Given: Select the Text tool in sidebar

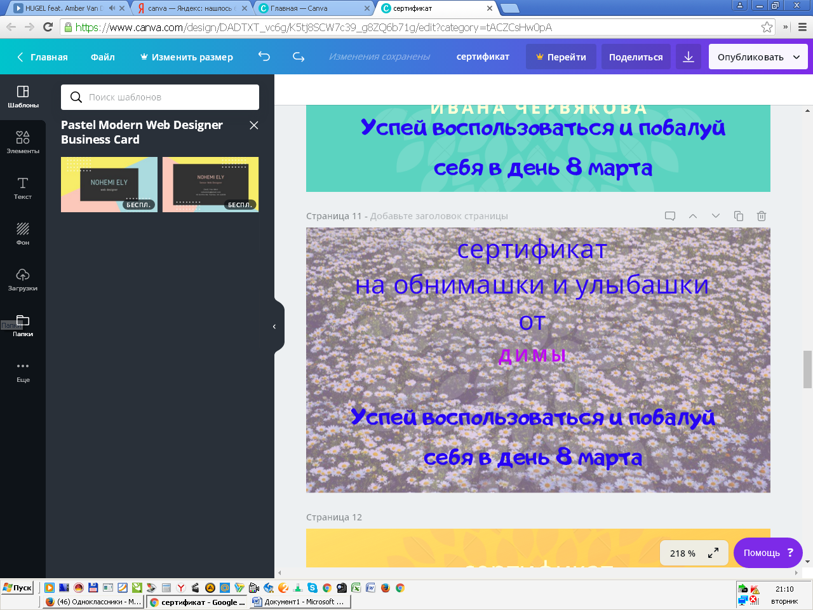Looking at the screenshot, I should (x=23, y=188).
